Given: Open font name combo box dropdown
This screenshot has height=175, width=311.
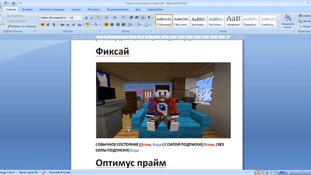Looking at the screenshot, I should click(68, 17).
